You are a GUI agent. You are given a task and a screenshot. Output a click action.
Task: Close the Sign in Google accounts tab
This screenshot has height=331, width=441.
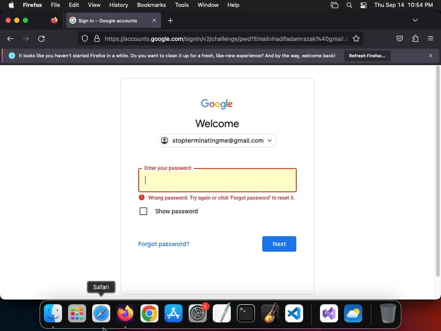[x=154, y=20]
